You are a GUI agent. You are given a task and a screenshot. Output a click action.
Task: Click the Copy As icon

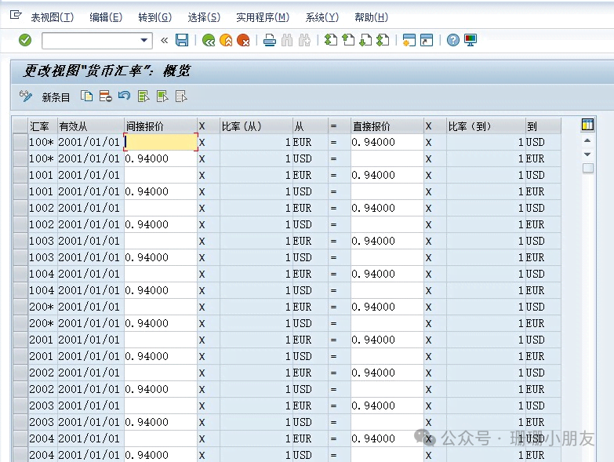pyautogui.click(x=87, y=96)
